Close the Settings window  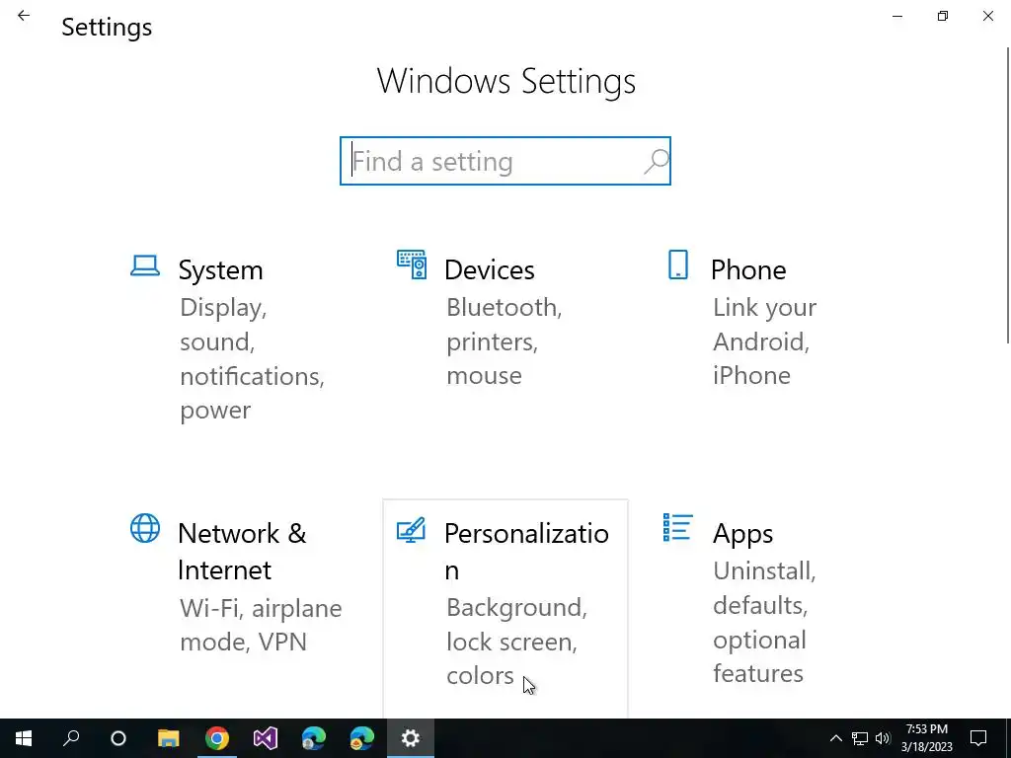click(987, 16)
